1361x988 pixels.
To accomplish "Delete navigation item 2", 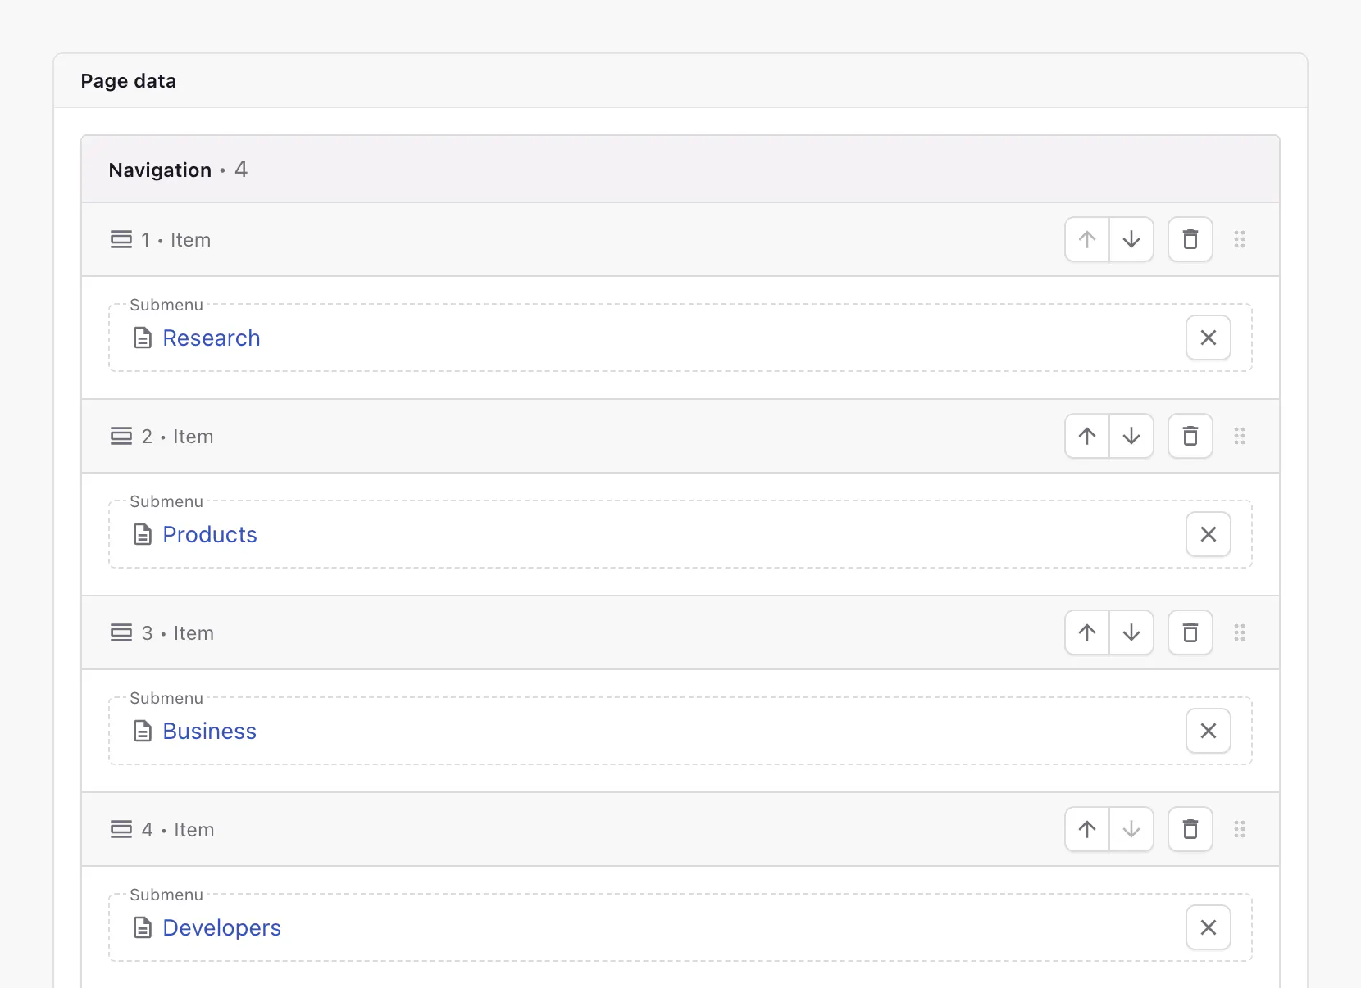I will [x=1190, y=436].
